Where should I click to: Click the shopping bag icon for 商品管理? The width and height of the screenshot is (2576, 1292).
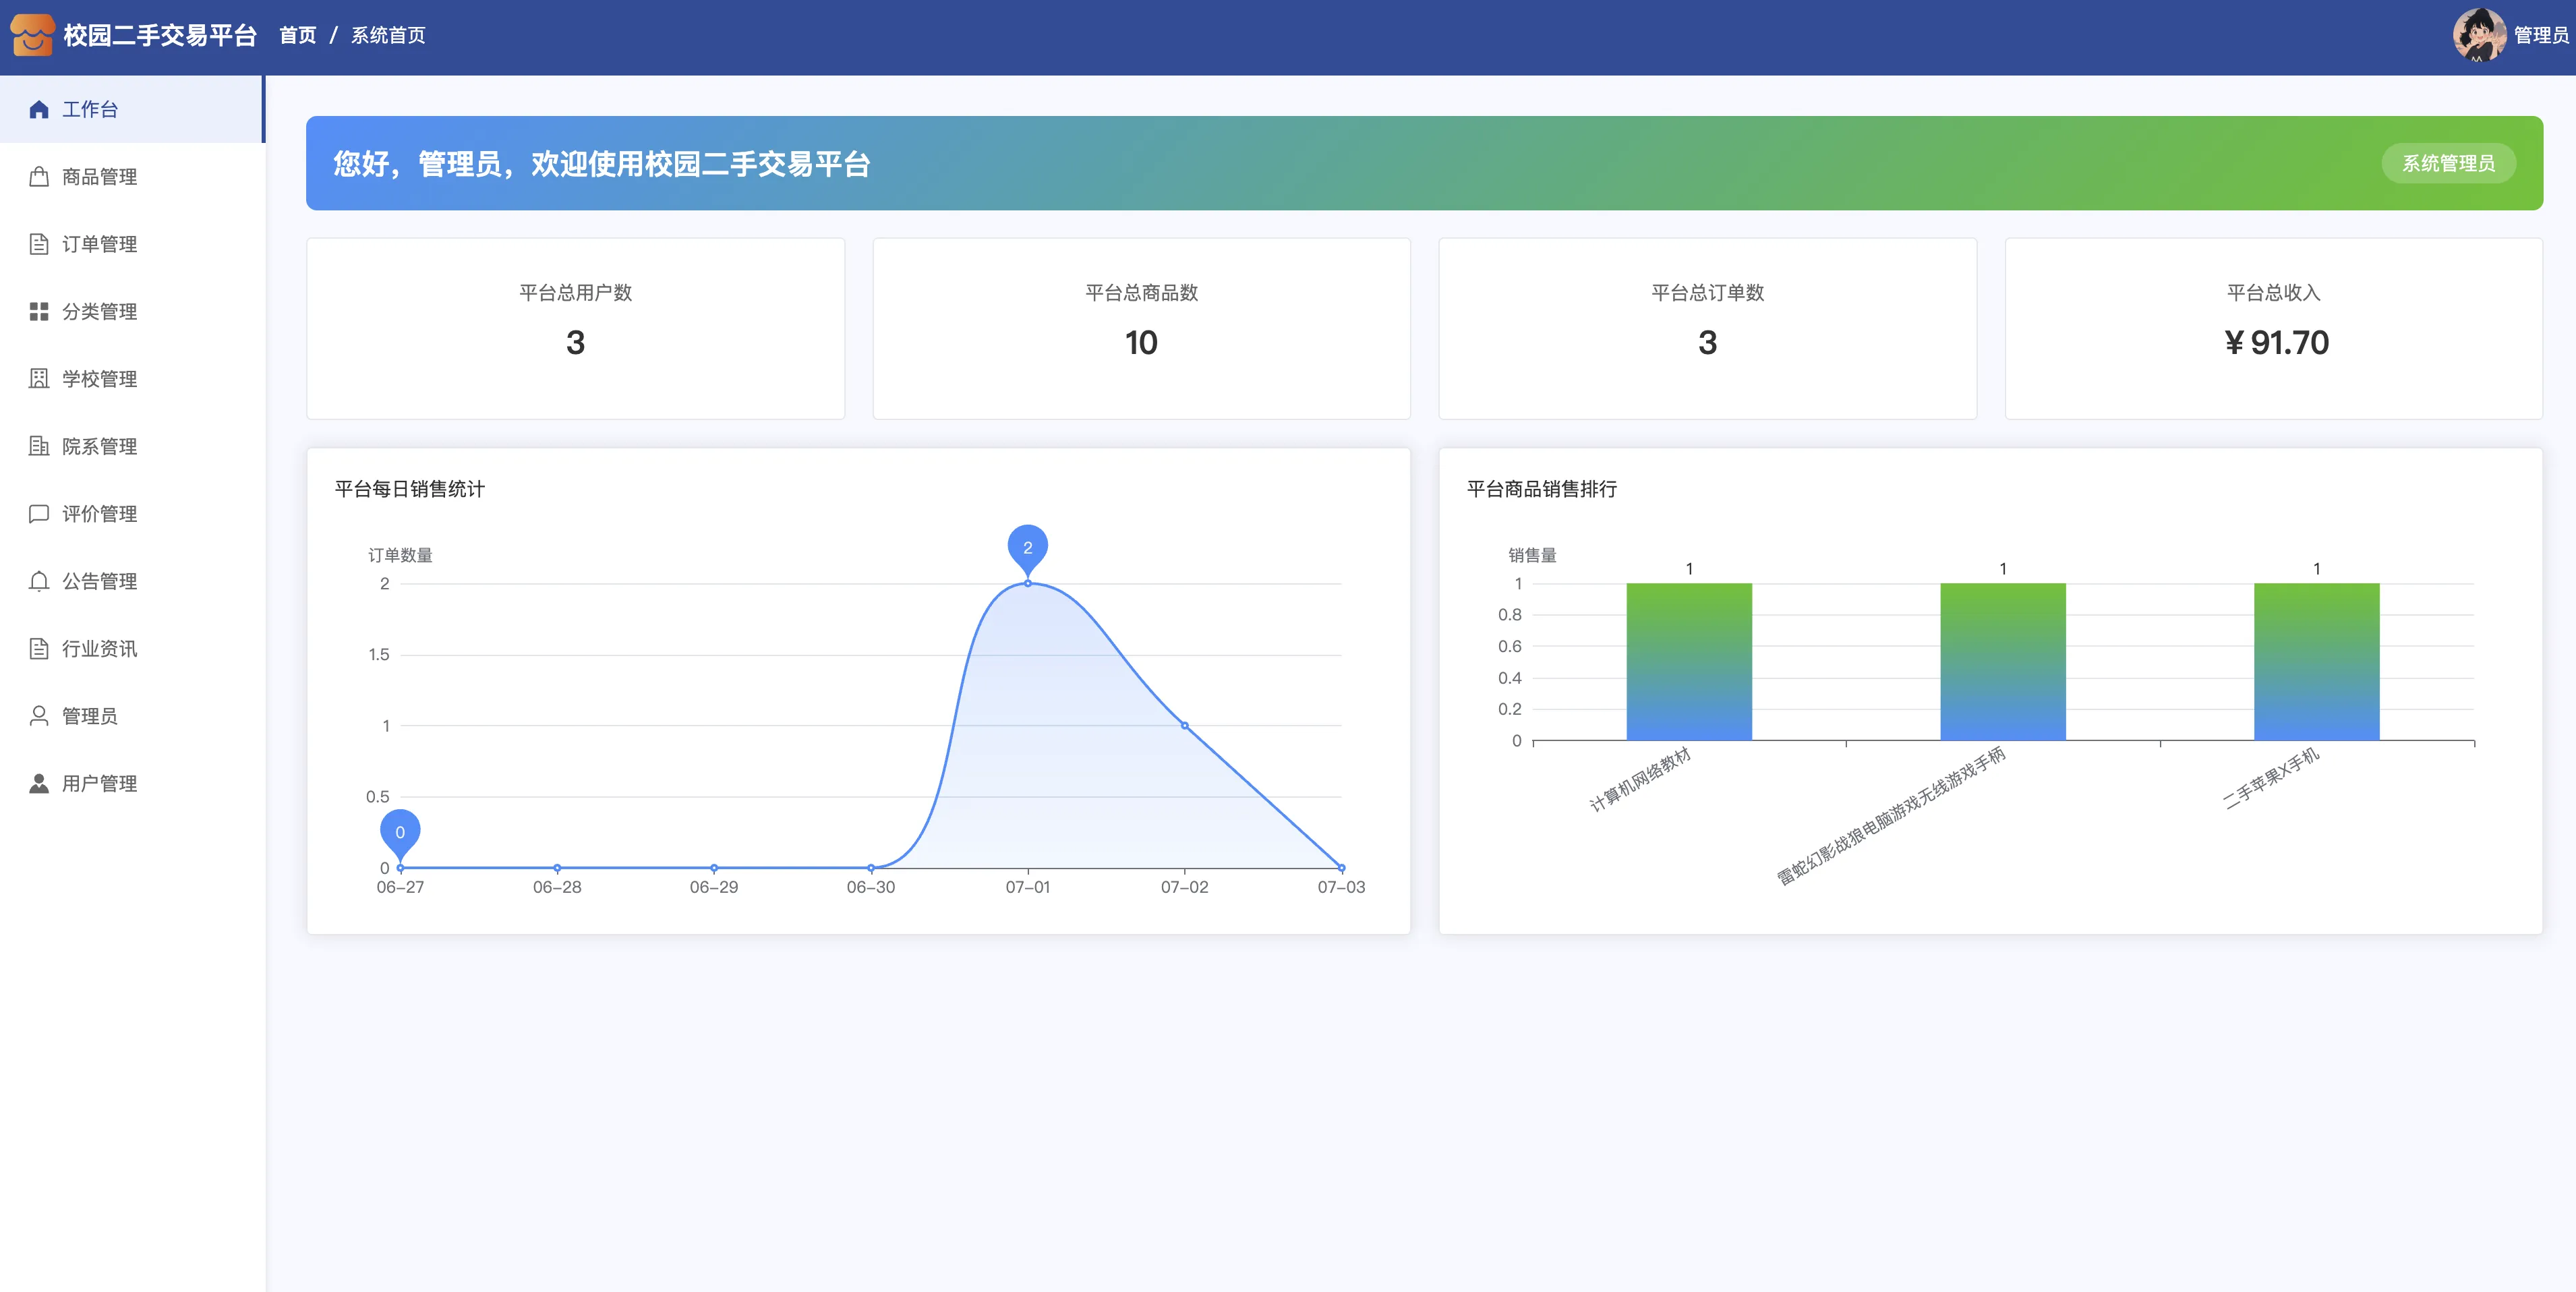[39, 177]
